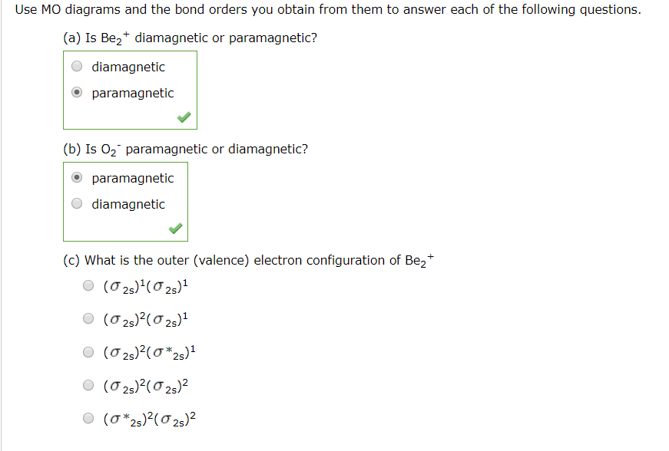Select the (σ2s)²(σ*2s)¹ configuration option

[88, 351]
